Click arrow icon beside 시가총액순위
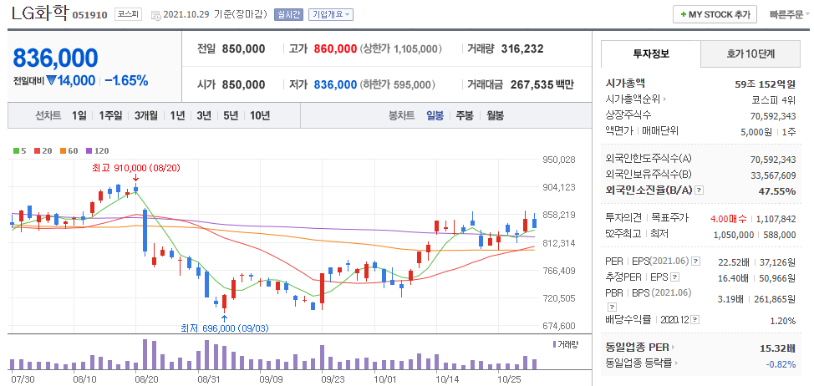 [x=664, y=99]
